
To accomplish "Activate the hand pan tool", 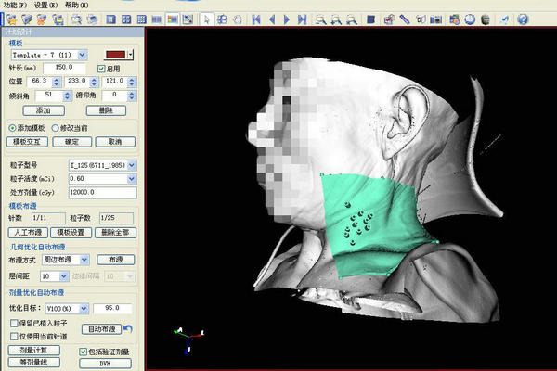I will [240, 18].
